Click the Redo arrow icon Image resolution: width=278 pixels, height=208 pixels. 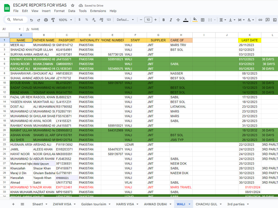[x=38, y=20]
